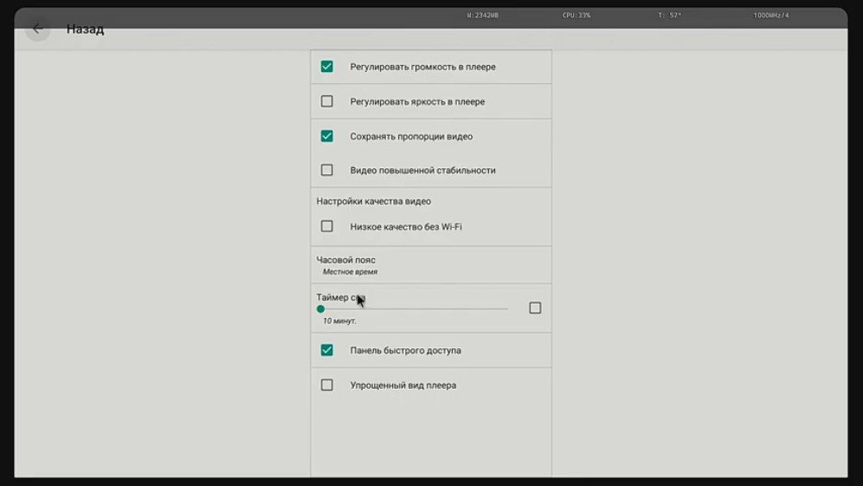The height and width of the screenshot is (486, 863).
Task: Turn off Панель быстрого доступа checkbox
Action: (x=326, y=351)
